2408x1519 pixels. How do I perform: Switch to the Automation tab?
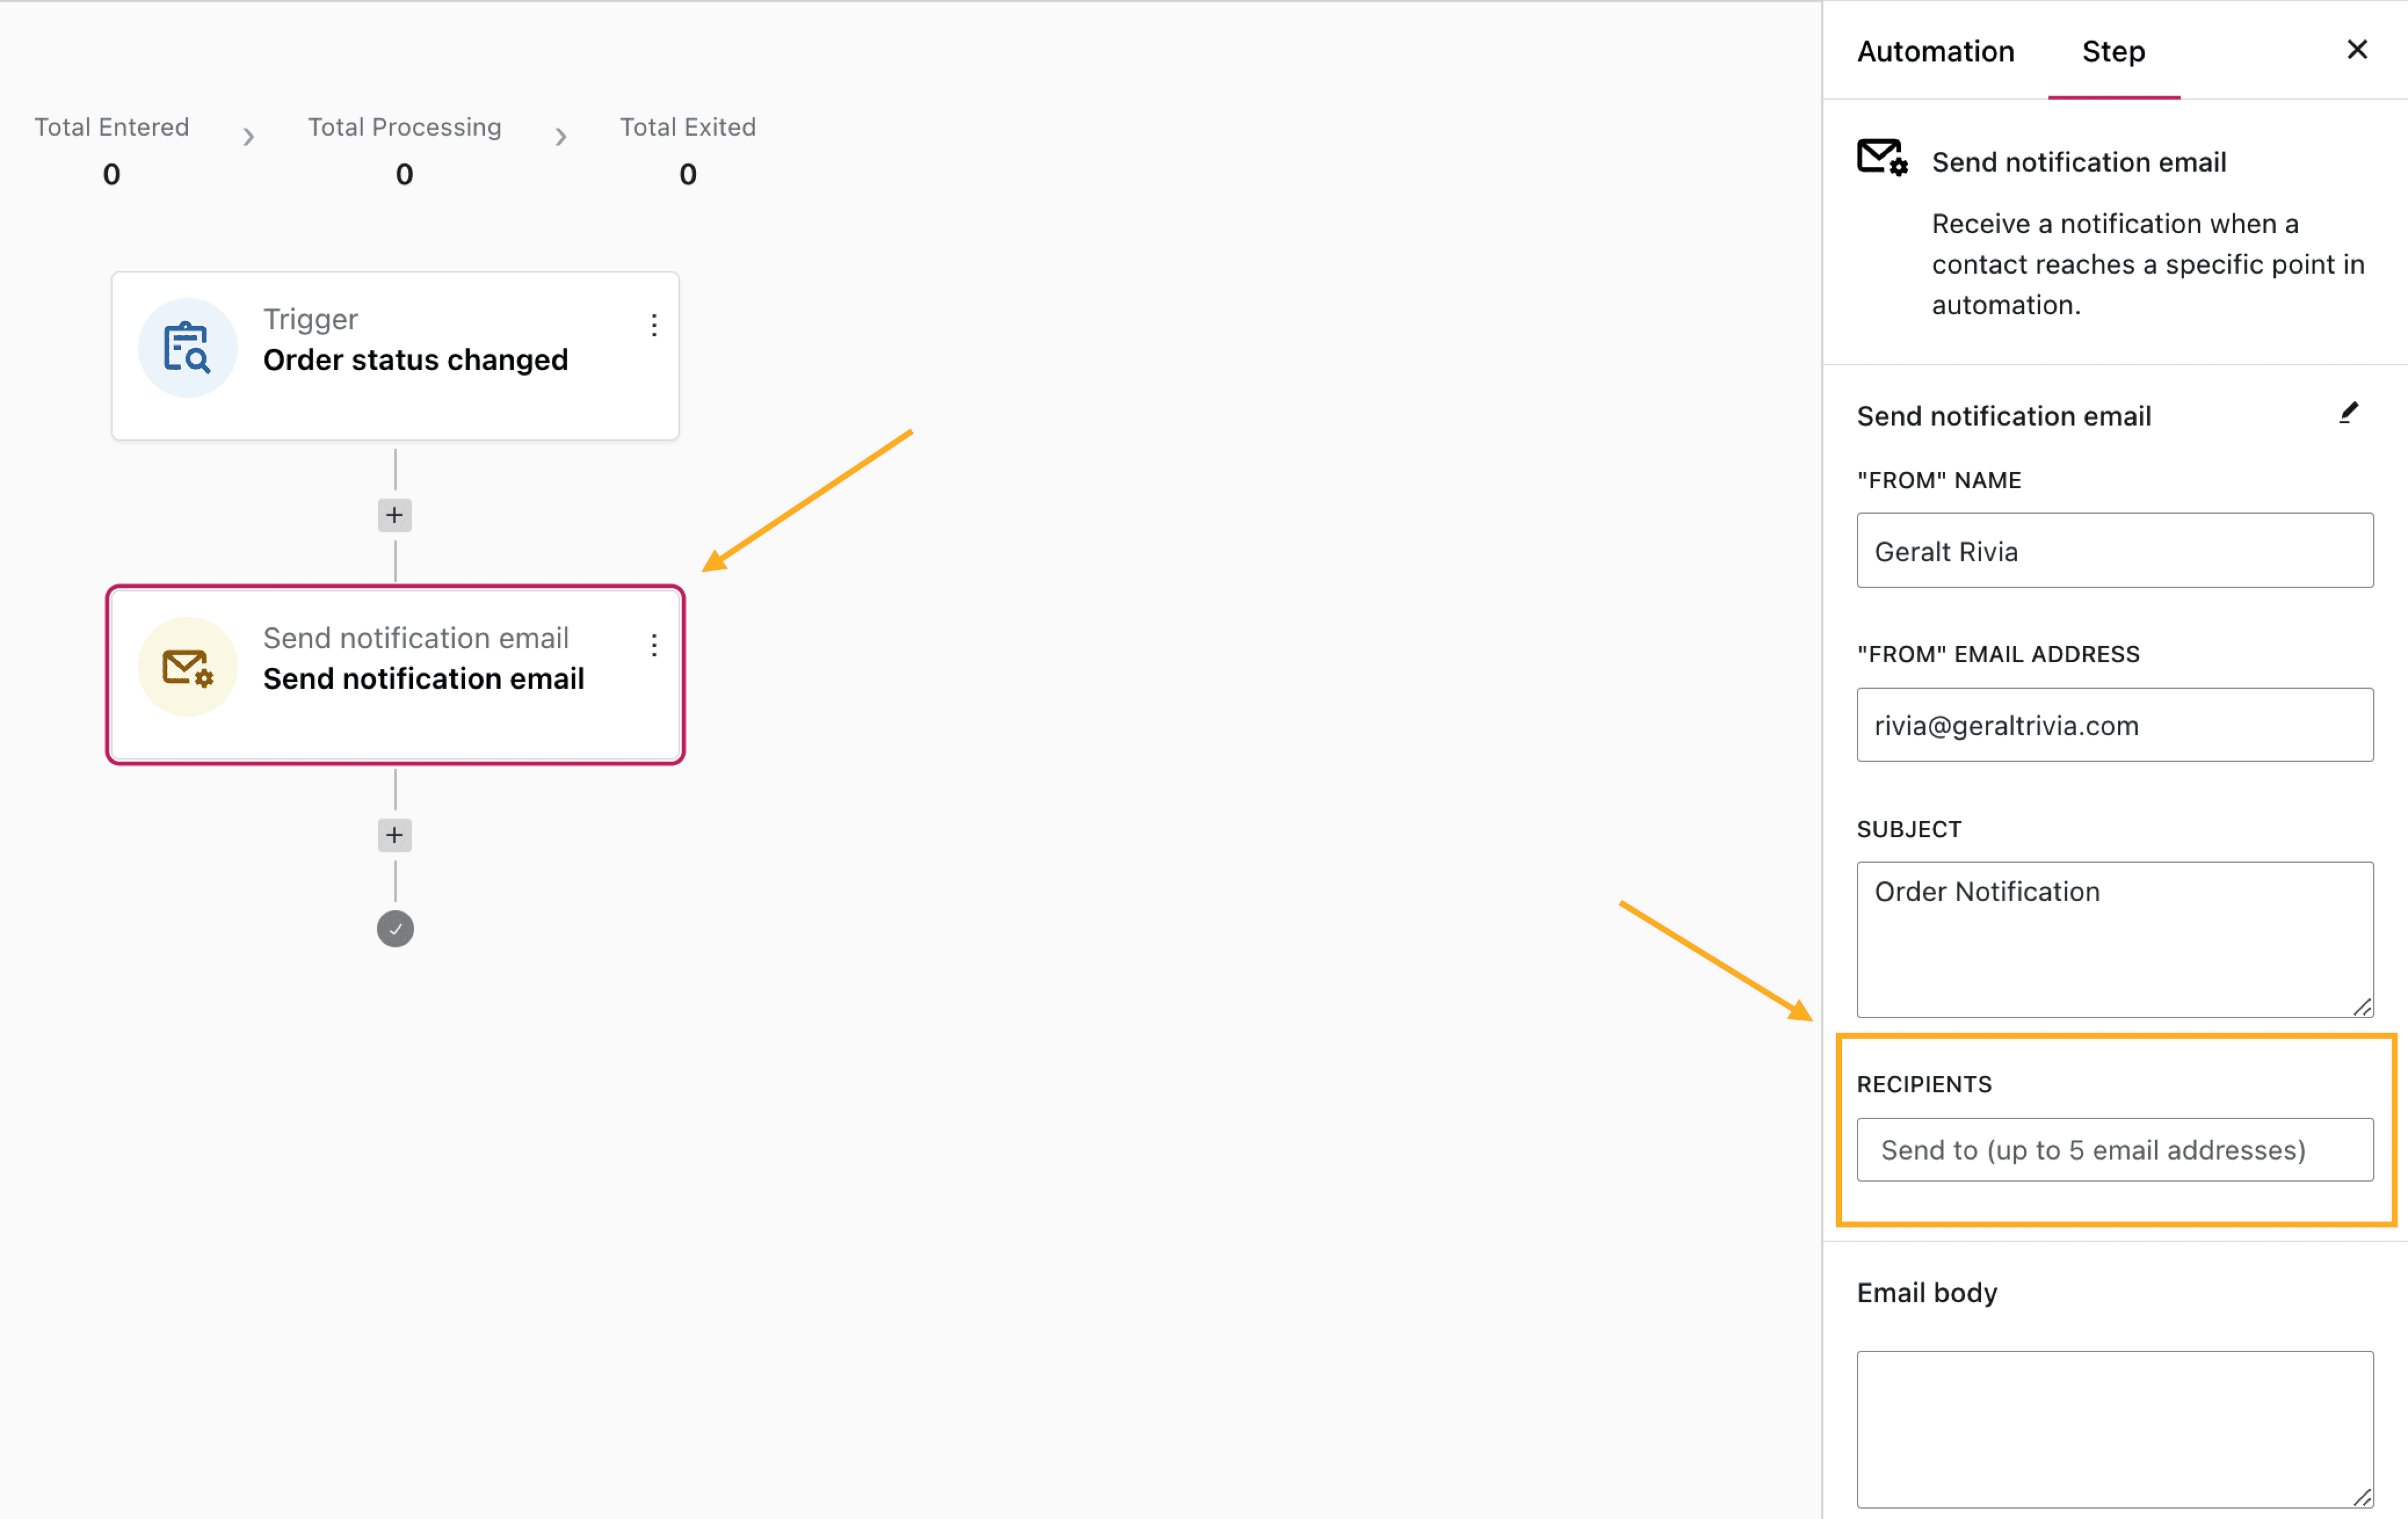[x=1935, y=52]
